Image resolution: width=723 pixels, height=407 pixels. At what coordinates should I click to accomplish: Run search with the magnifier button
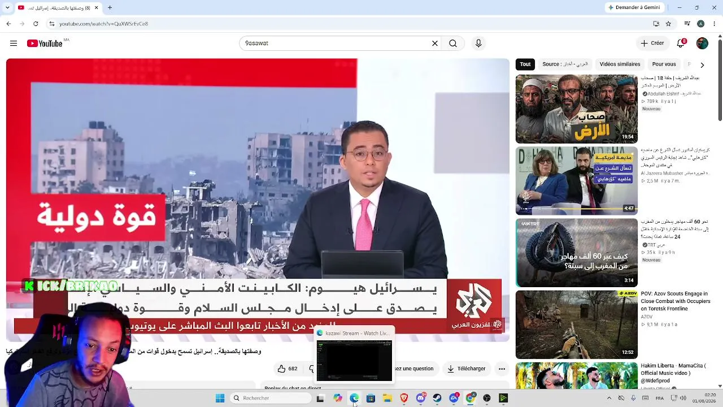[453, 44]
